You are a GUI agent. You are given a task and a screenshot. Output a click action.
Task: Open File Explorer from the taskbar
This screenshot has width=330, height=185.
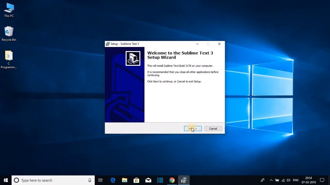(x=125, y=180)
